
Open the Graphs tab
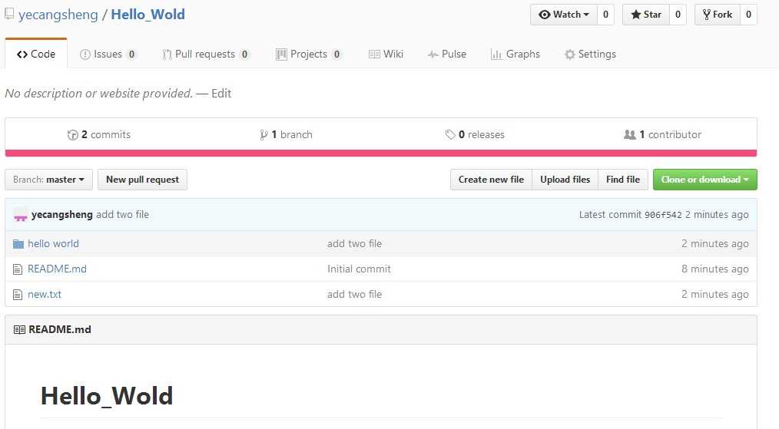tap(515, 54)
